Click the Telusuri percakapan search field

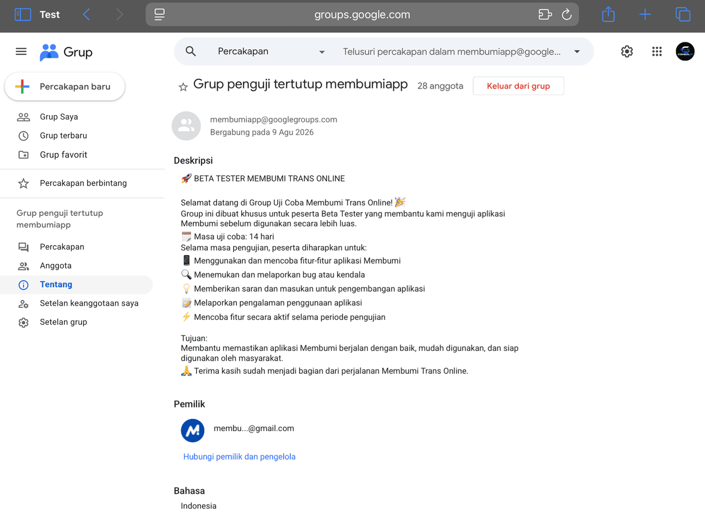452,51
